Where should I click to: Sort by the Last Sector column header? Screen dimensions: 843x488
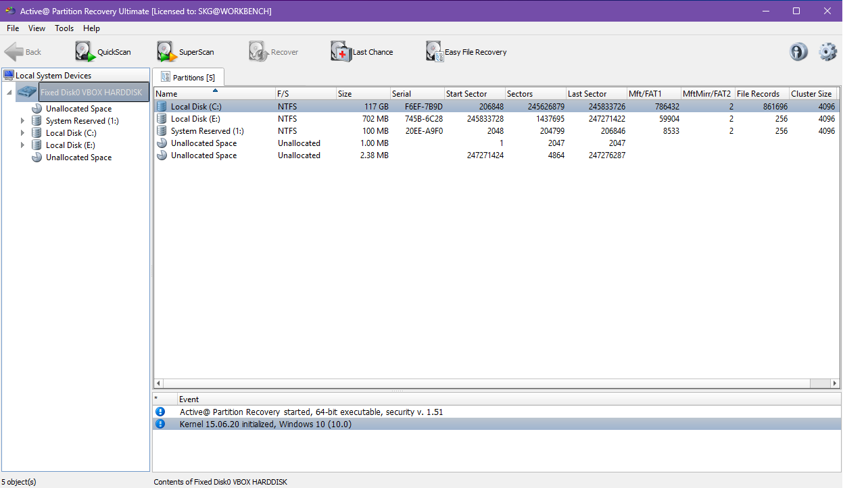coord(596,94)
